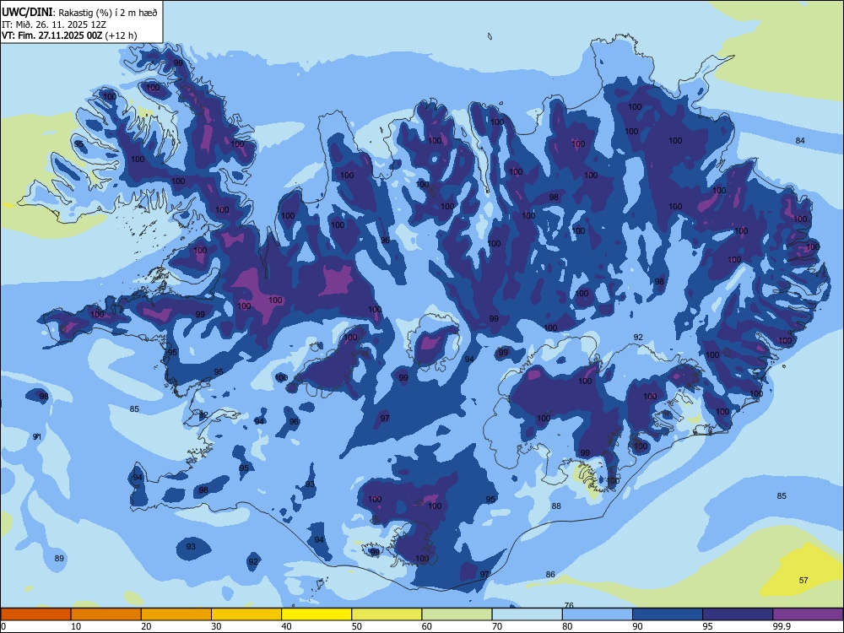Click the legend tick label '0'

[3, 626]
